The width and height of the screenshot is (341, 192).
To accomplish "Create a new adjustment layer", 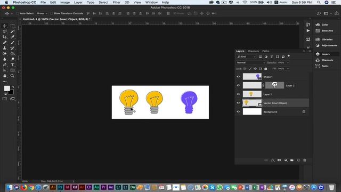I will [x=286, y=160].
